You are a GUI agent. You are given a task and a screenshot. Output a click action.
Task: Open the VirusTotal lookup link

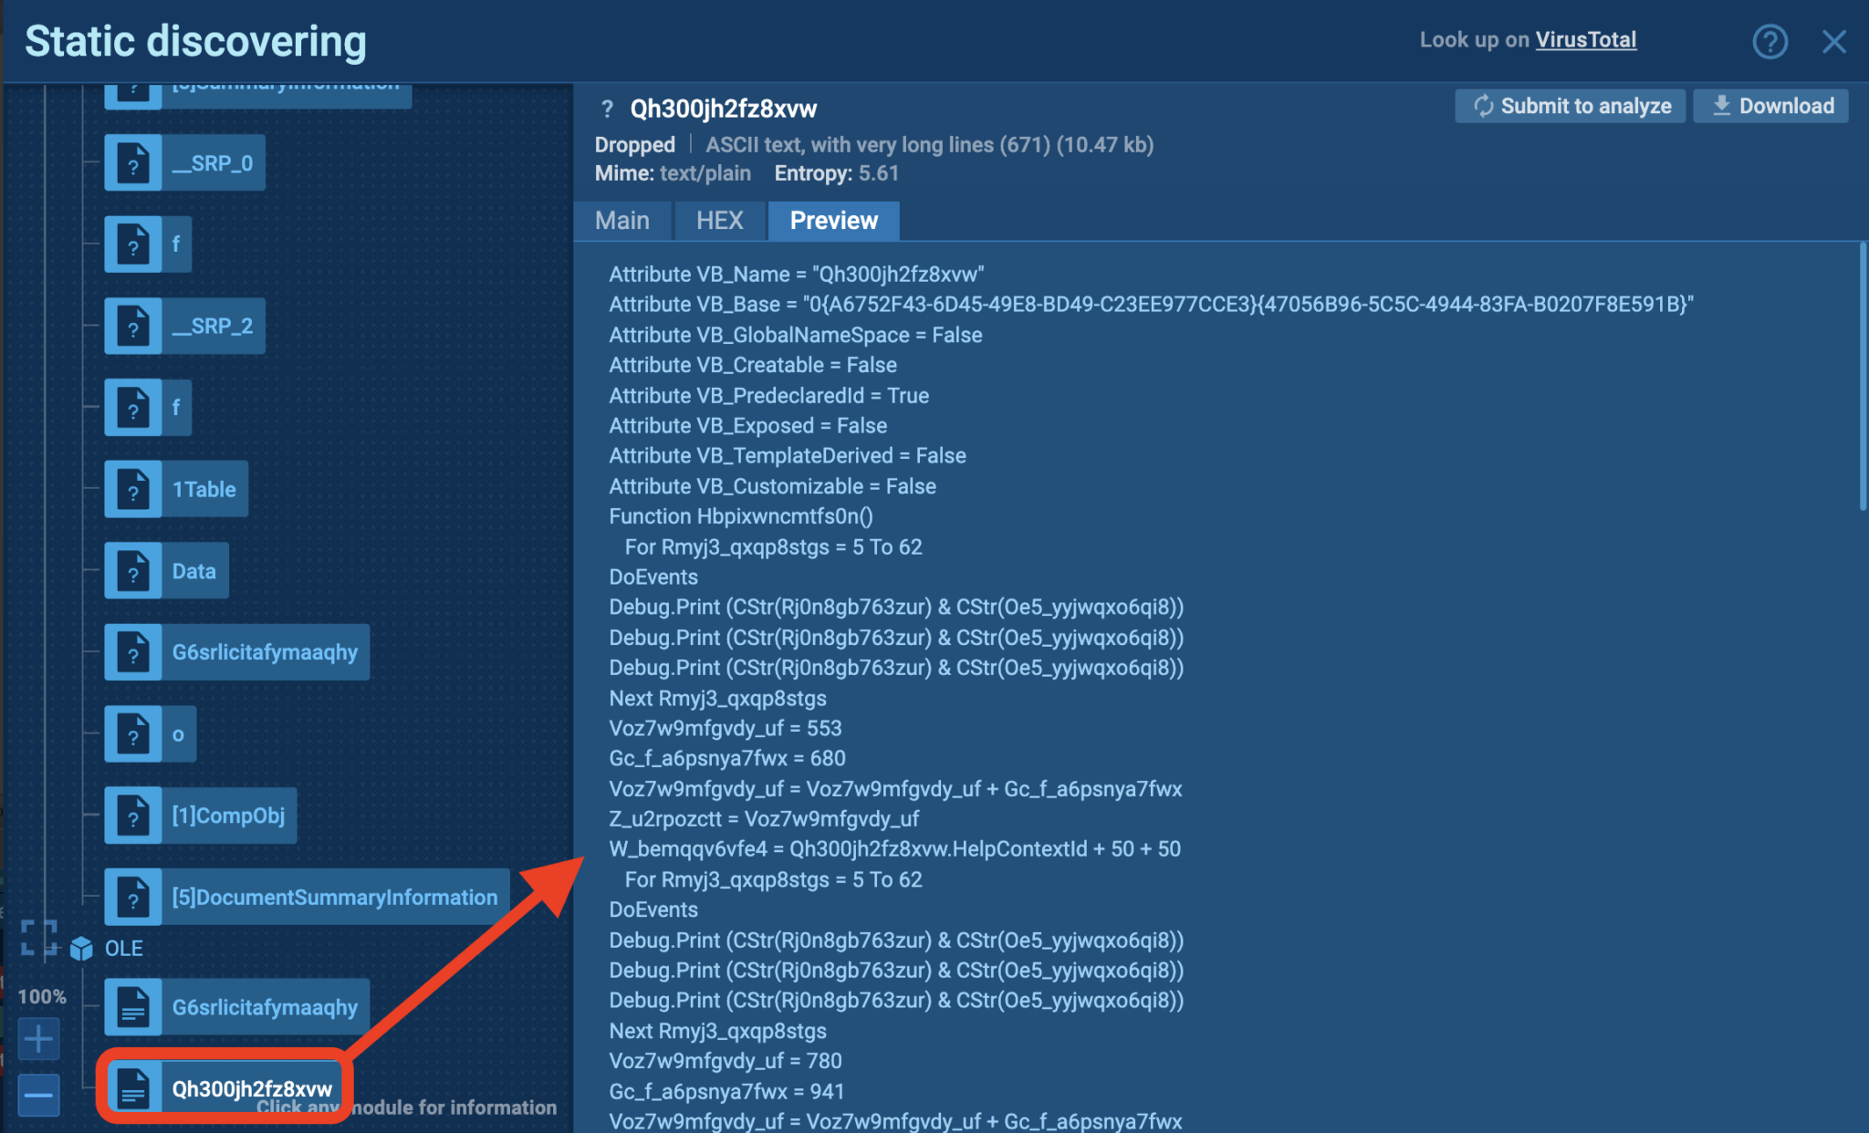(1586, 39)
